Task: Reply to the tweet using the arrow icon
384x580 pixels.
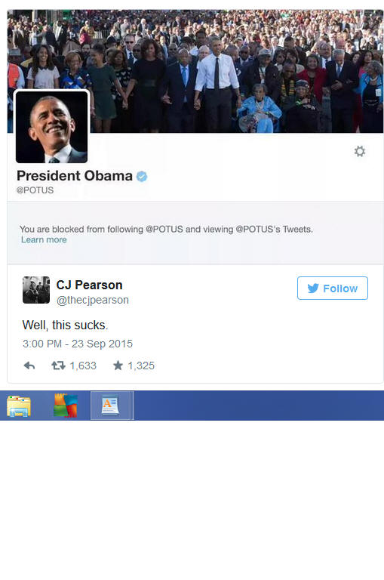Action: (29, 366)
